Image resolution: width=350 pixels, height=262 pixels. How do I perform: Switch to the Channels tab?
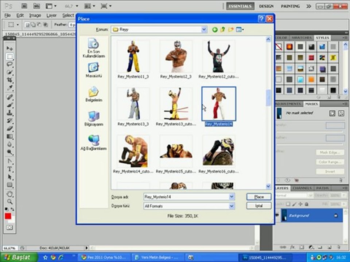tap(302, 188)
